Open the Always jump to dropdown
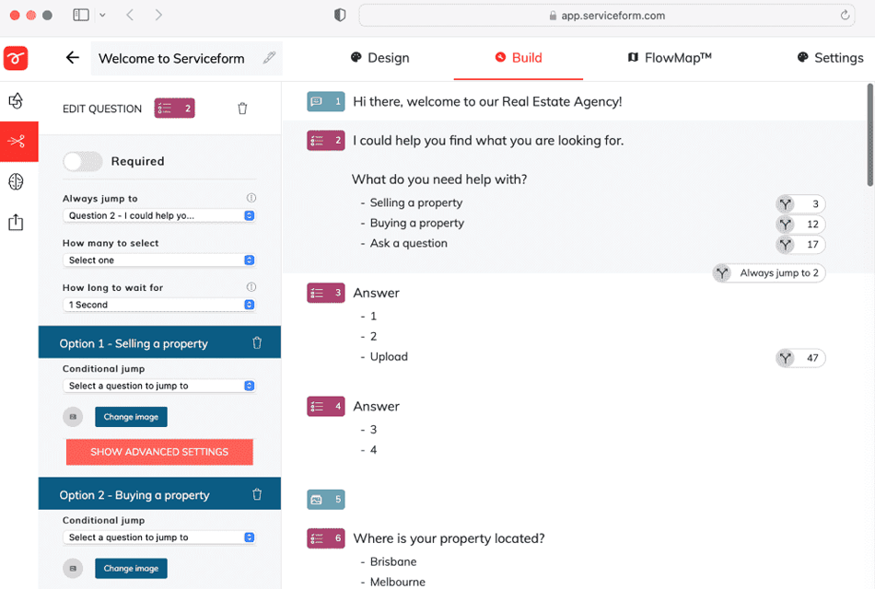 [x=158, y=214]
